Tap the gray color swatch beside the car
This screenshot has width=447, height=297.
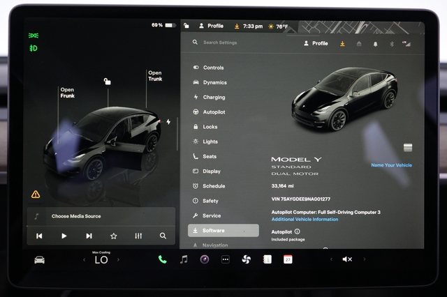[408, 148]
